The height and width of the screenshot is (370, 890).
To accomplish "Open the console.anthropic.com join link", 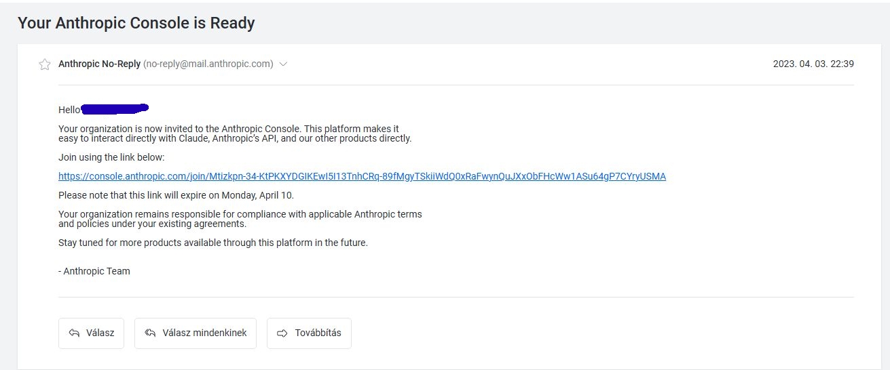I will click(362, 176).
